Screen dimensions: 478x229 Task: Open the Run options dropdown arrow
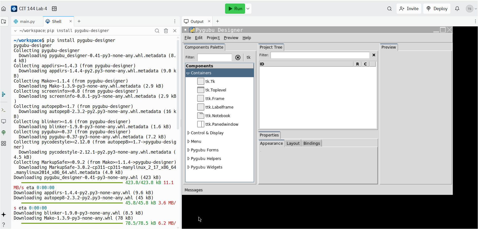pyautogui.click(x=248, y=9)
